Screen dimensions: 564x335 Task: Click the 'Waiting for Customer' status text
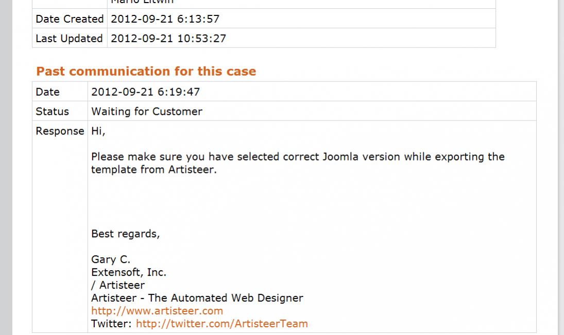point(147,112)
